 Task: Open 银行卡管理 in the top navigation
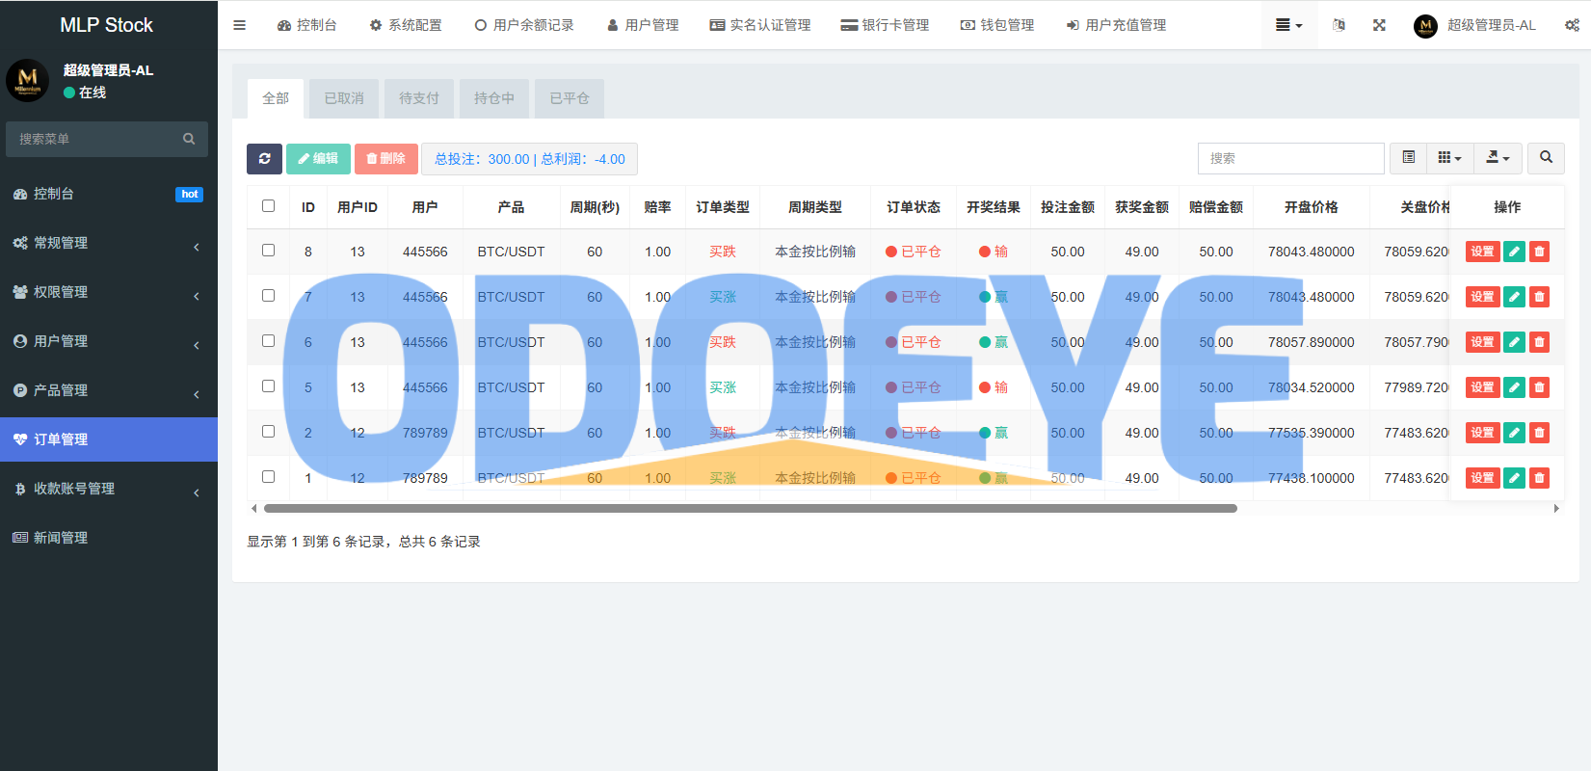(x=885, y=25)
